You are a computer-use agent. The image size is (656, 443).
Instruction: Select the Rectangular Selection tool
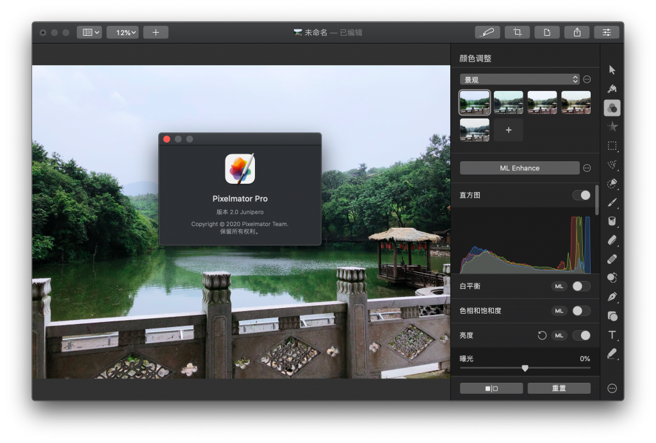(x=612, y=146)
